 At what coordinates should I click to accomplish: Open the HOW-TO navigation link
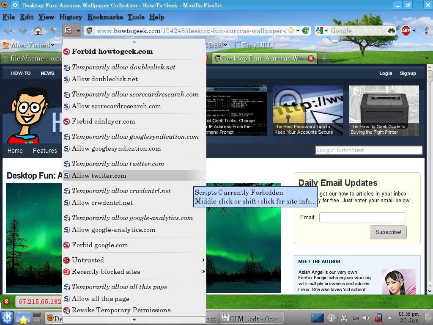coord(21,73)
